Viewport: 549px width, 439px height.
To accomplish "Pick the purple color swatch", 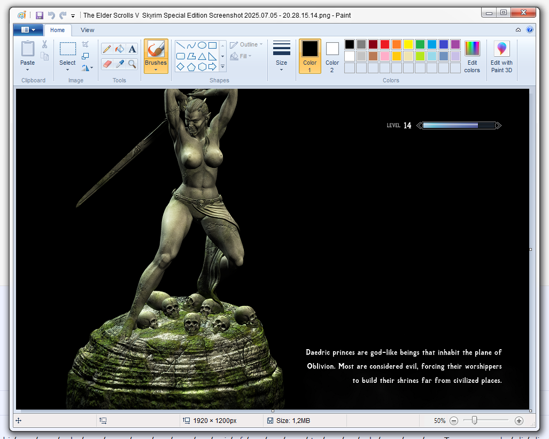I will click(x=455, y=44).
